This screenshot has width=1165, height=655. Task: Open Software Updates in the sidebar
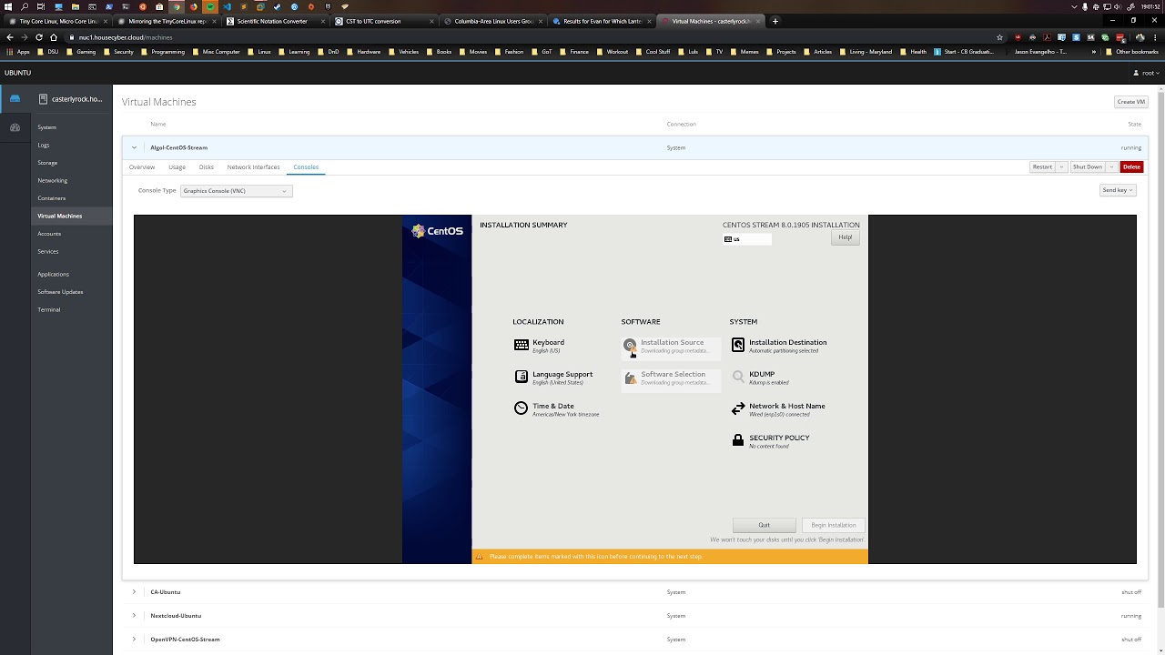tap(60, 292)
